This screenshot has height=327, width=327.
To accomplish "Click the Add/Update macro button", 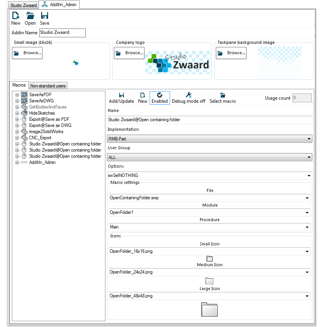I will 121,98.
